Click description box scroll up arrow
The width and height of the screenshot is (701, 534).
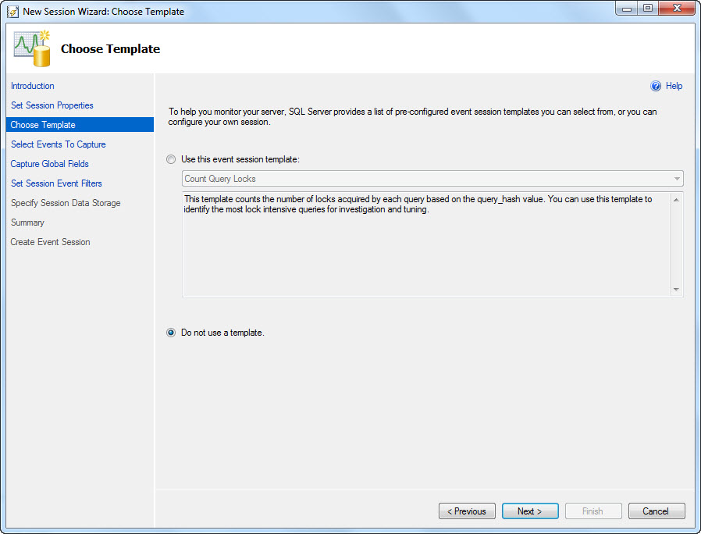coord(676,199)
